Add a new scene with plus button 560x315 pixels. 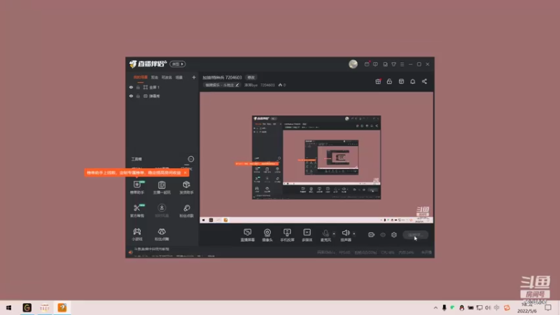(194, 77)
